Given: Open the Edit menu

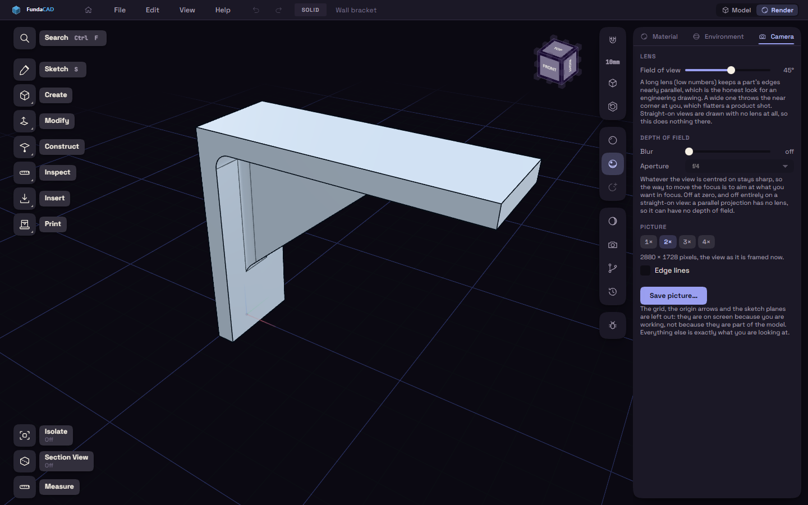Looking at the screenshot, I should click(153, 10).
